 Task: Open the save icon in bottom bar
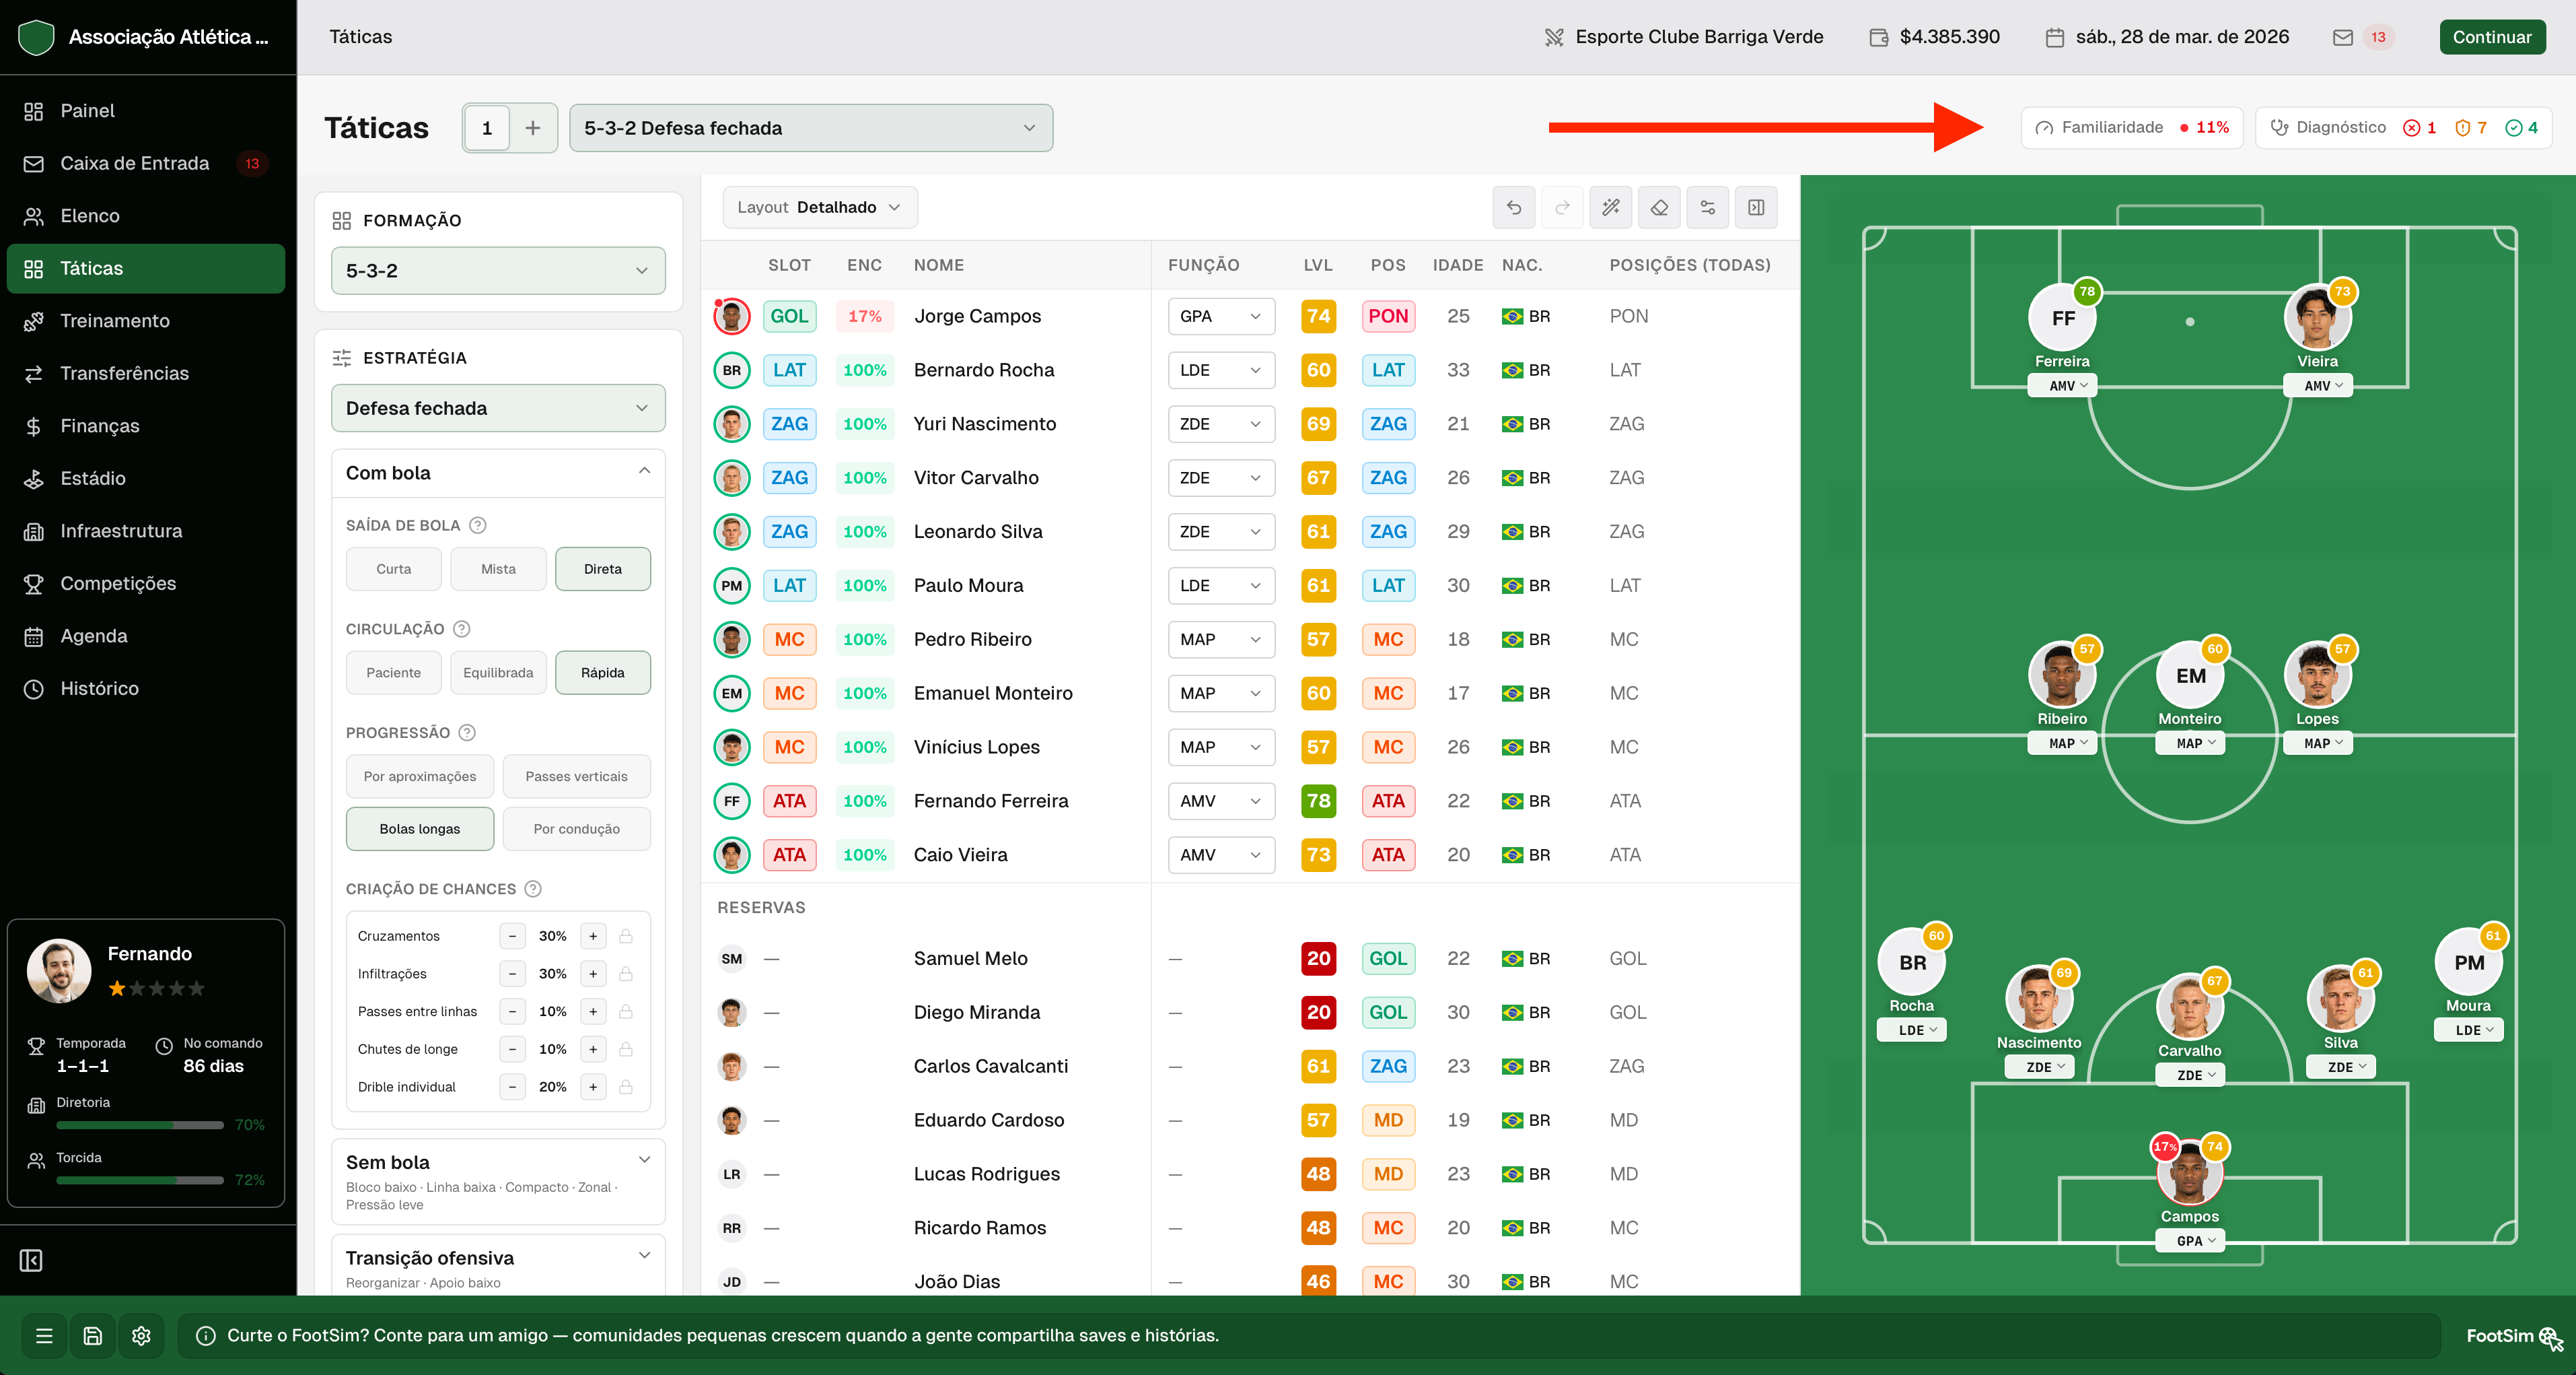pos(93,1335)
